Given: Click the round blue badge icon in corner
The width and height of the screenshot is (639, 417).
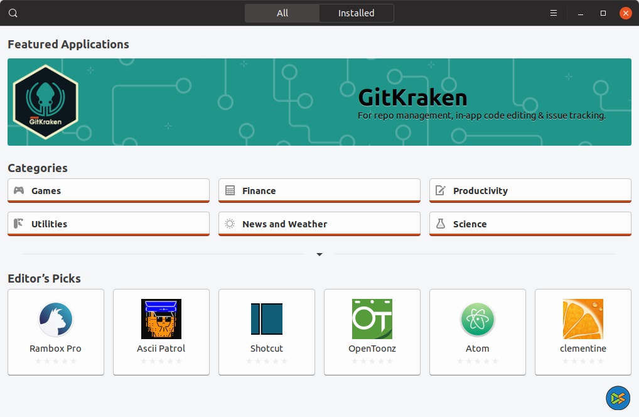Looking at the screenshot, I should pos(618,398).
